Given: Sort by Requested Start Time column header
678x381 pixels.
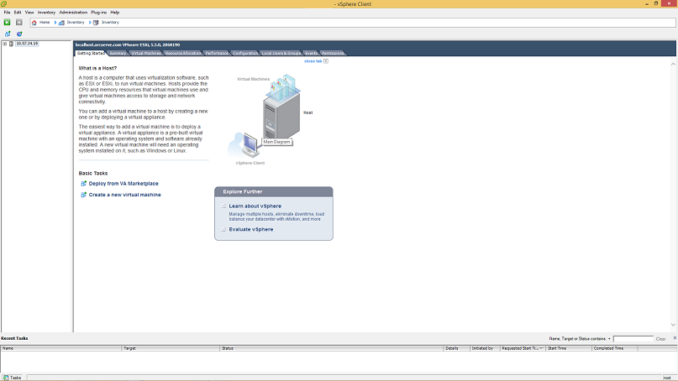Looking at the screenshot, I should (x=523, y=347).
